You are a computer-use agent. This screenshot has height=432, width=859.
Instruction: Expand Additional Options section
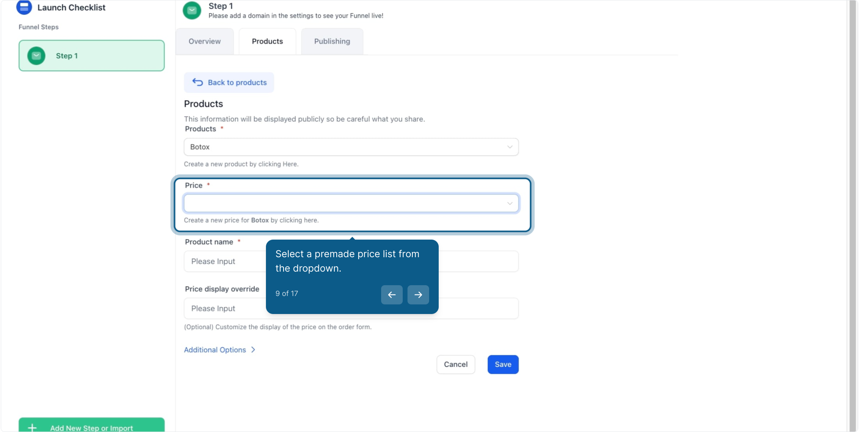[220, 350]
